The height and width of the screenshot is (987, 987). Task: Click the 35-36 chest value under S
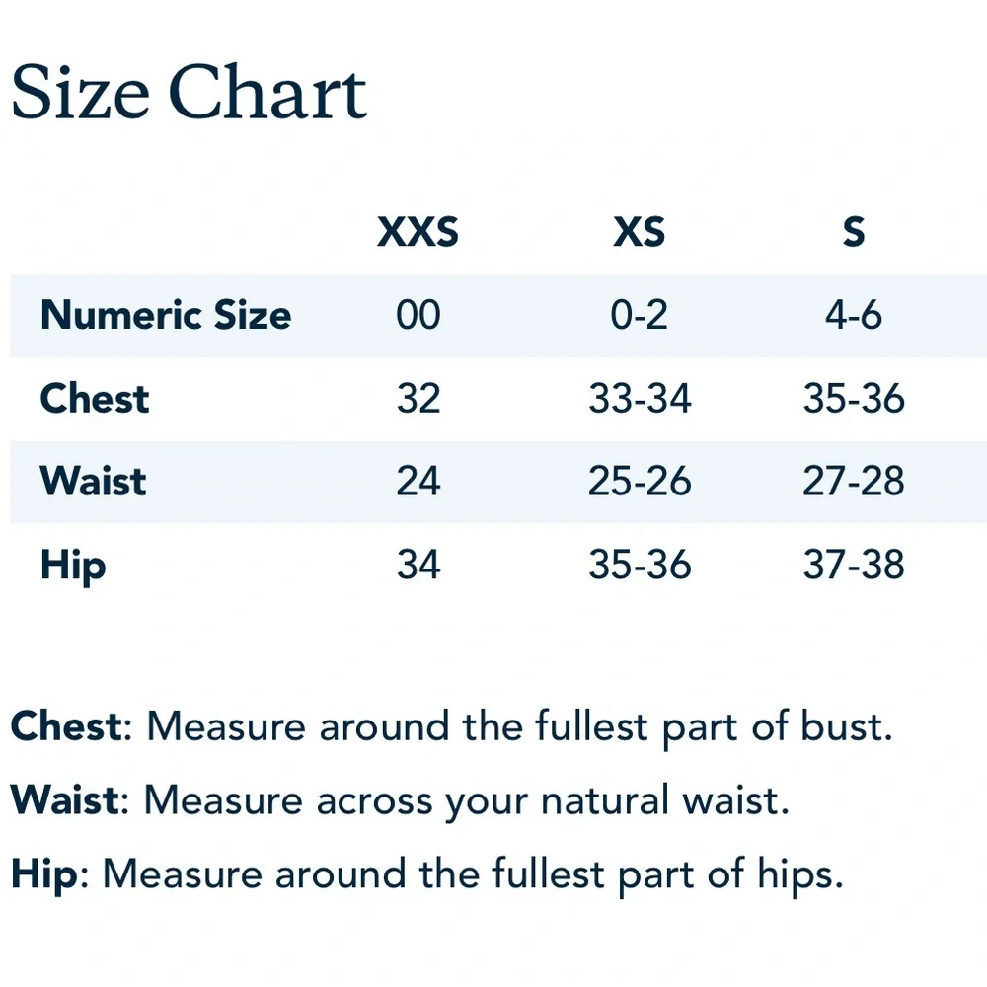[x=854, y=399]
